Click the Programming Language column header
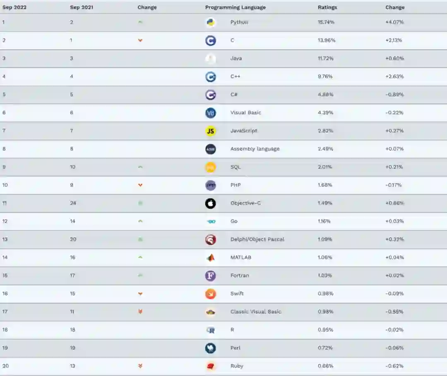This screenshot has height=376, width=447. click(x=236, y=7)
